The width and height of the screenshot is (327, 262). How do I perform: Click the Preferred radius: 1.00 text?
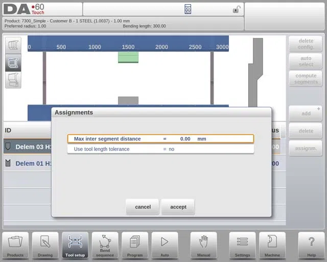pyautogui.click(x=25, y=26)
